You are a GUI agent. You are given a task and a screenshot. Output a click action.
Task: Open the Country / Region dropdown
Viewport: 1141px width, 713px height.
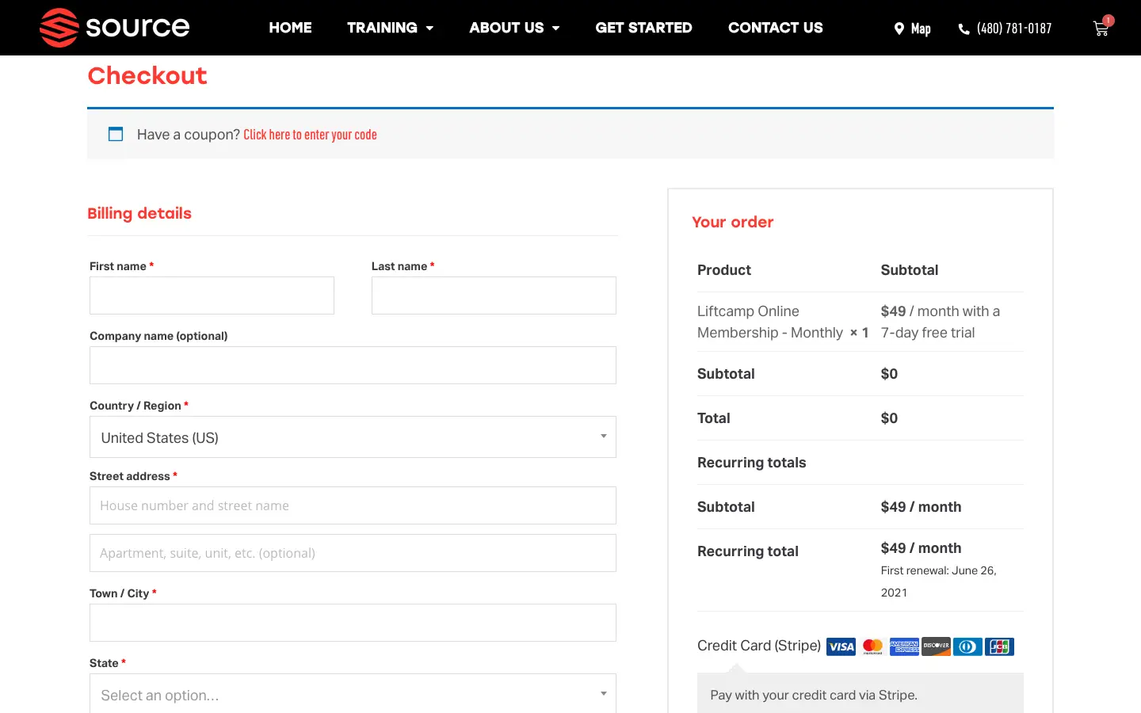[353, 437]
